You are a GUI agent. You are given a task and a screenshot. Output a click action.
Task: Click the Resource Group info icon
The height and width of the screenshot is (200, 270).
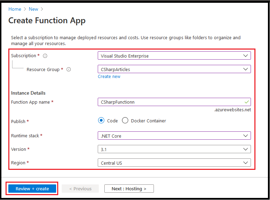[69, 69]
